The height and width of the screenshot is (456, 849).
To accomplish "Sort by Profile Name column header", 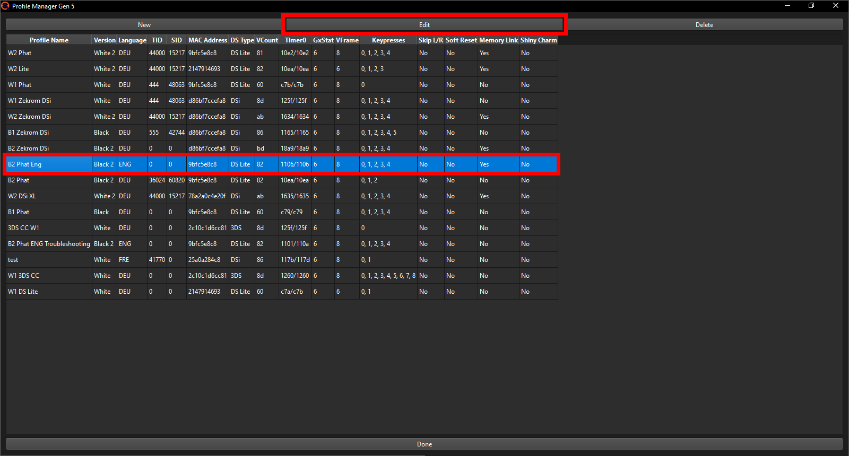I will (x=49, y=40).
